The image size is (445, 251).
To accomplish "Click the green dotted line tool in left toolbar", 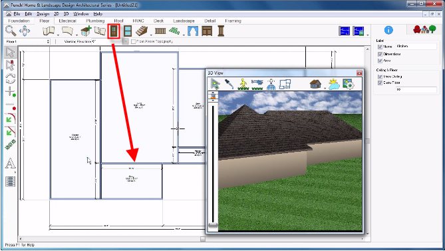I will (x=10, y=144).
